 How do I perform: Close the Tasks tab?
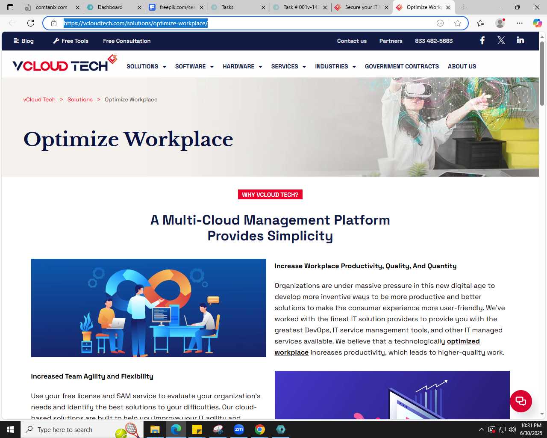263,7
